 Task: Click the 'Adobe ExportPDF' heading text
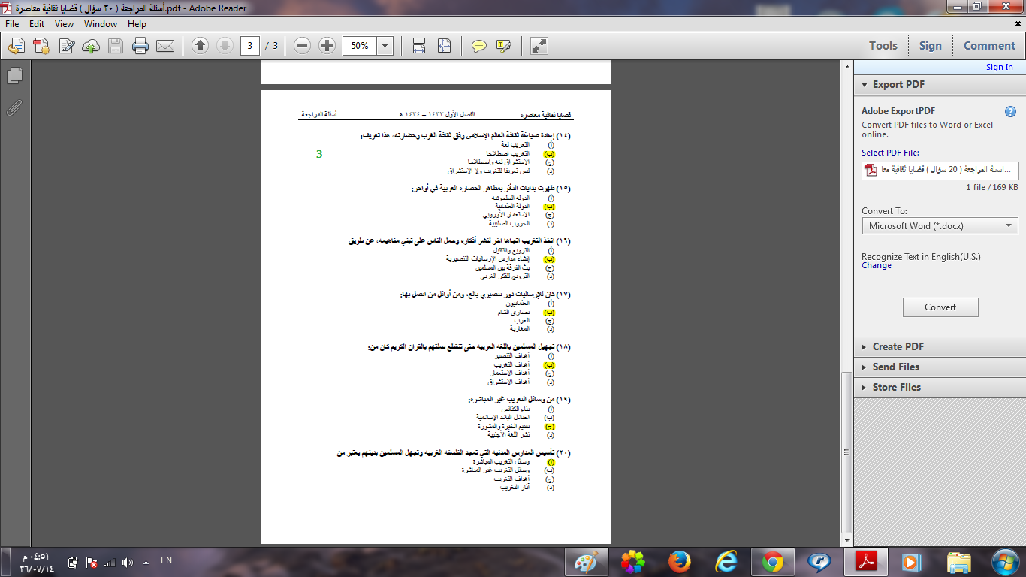pos(898,111)
